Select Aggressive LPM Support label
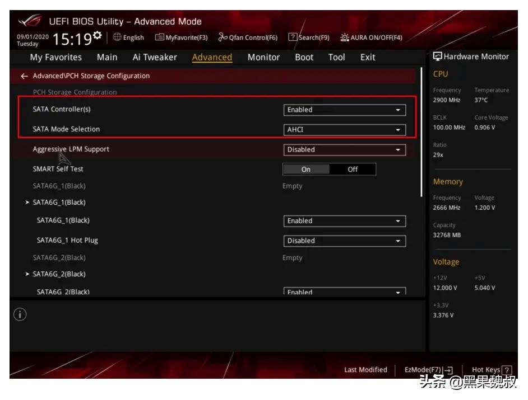This screenshot has height=400, width=528. (71, 149)
